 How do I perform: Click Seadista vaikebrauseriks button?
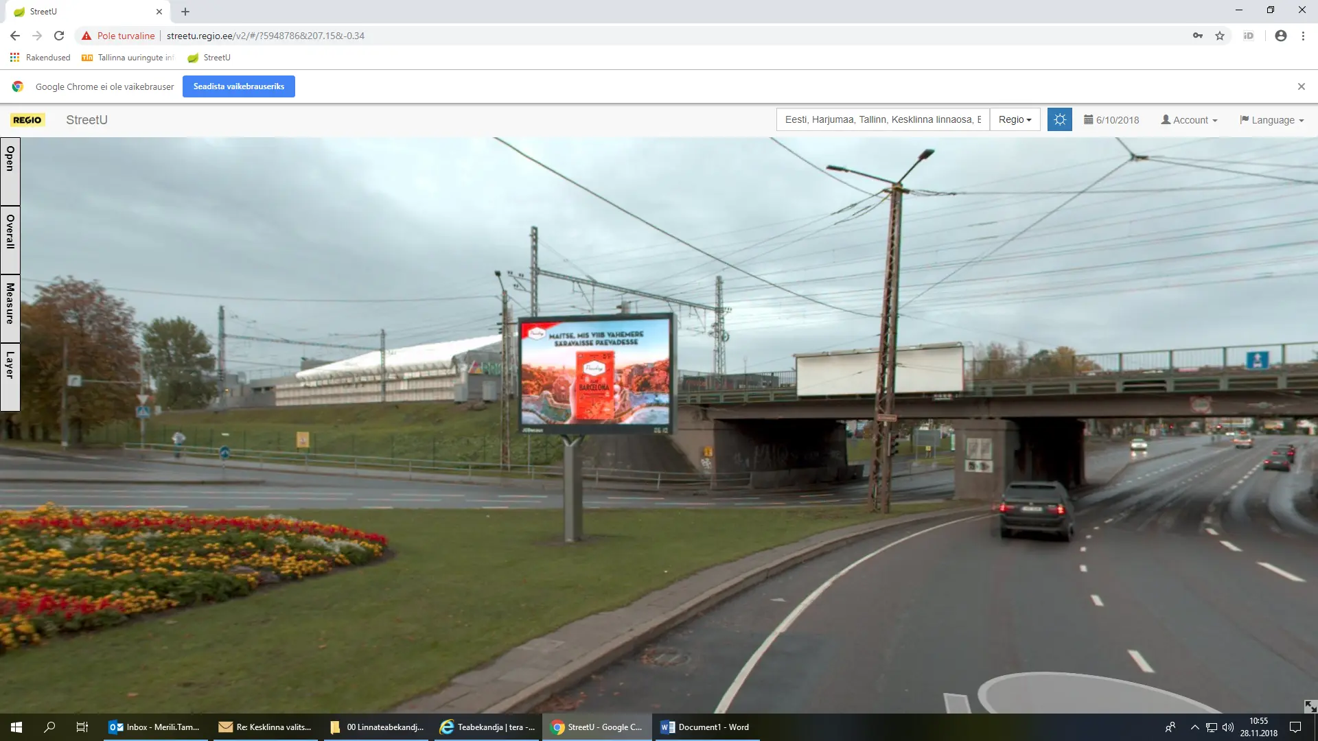click(x=238, y=86)
